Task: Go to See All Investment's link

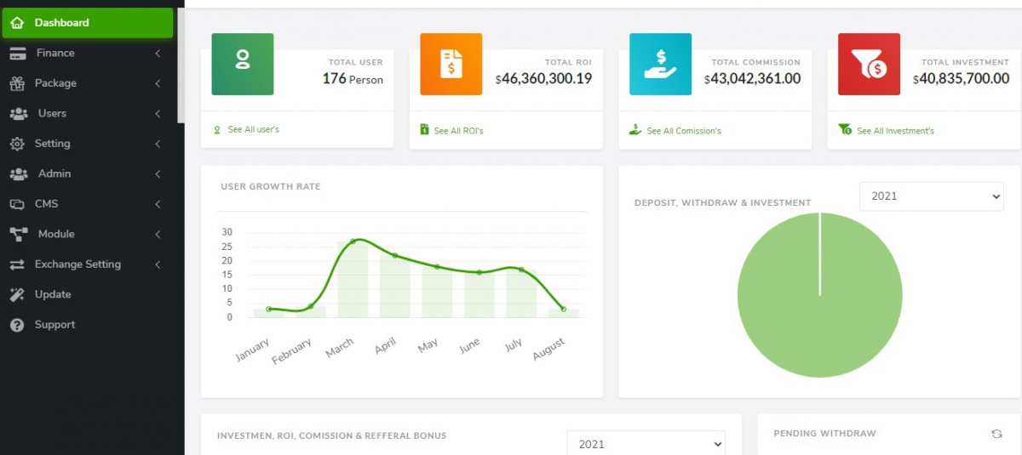Action: (x=894, y=131)
